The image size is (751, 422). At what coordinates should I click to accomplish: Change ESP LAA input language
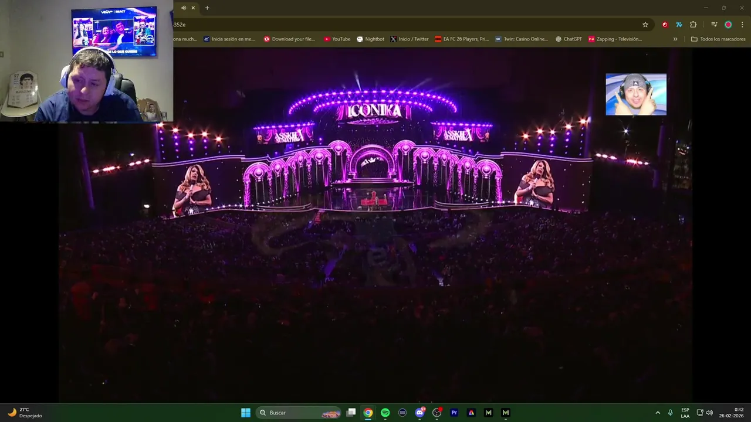[x=685, y=413]
